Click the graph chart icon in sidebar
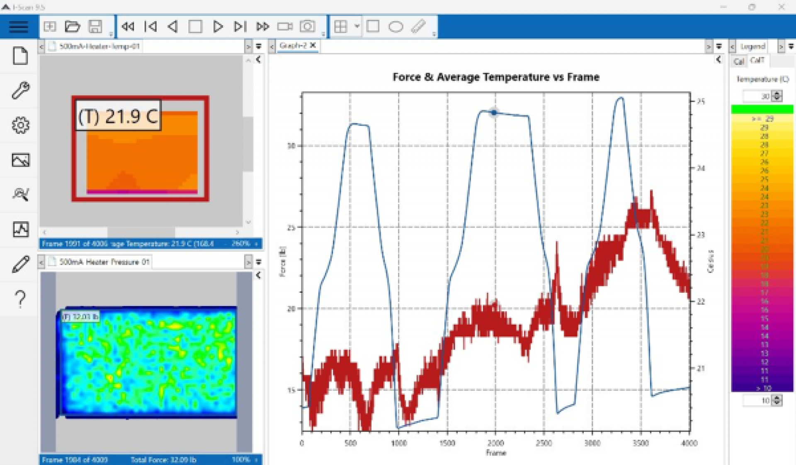This screenshot has width=796, height=465. [x=20, y=229]
